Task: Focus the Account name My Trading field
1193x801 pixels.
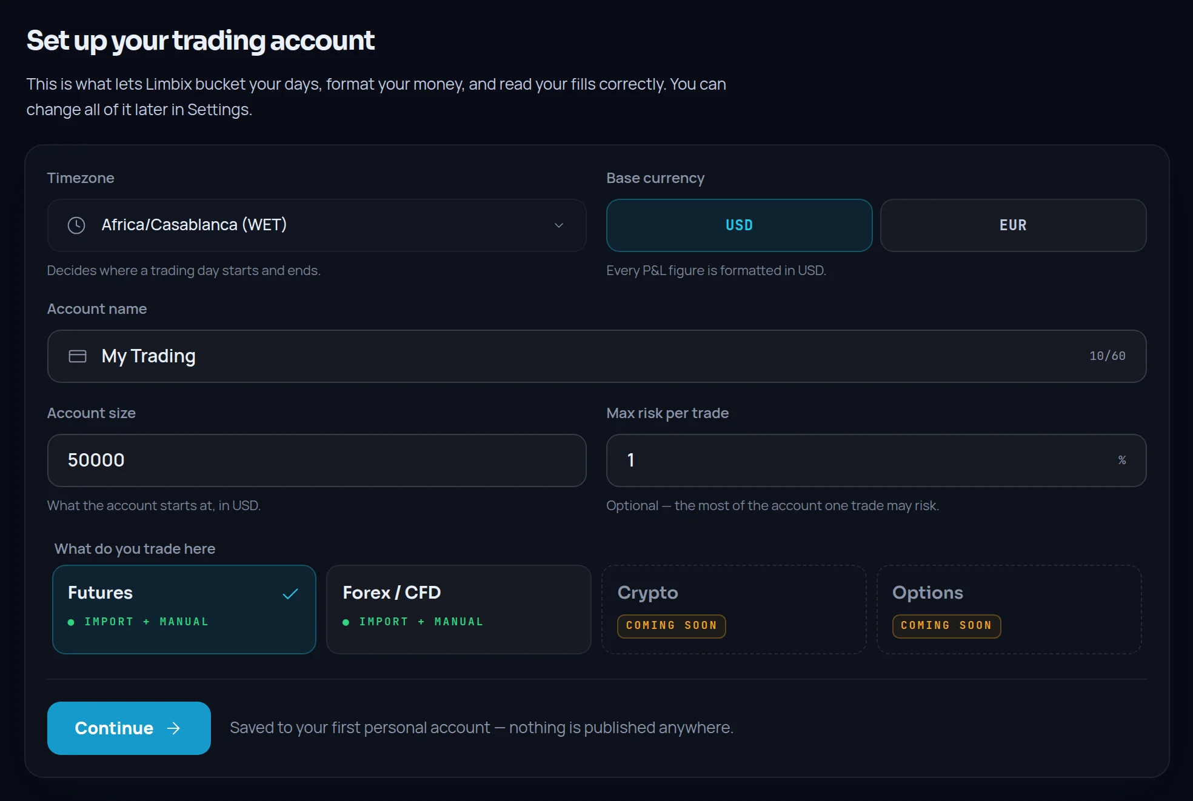Action: tap(597, 356)
